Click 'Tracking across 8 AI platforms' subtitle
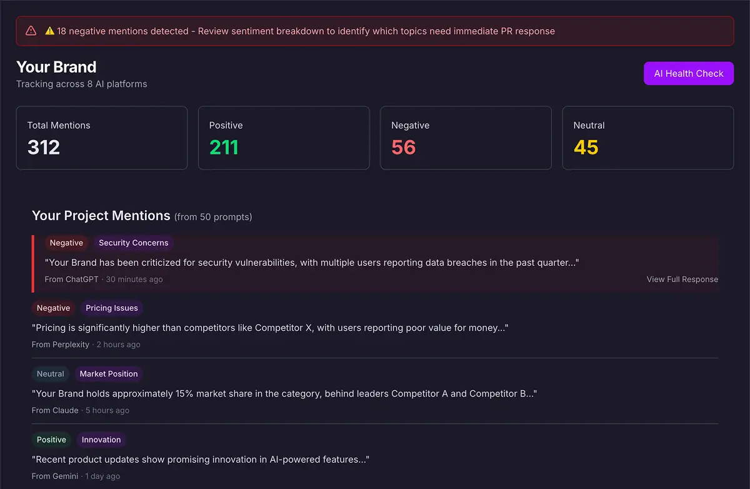This screenshot has height=489, width=750. (x=82, y=84)
